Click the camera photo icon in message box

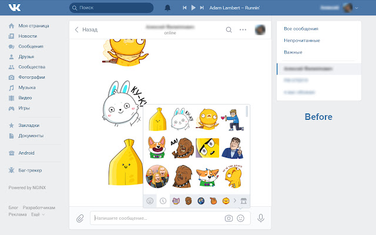pyautogui.click(x=229, y=218)
